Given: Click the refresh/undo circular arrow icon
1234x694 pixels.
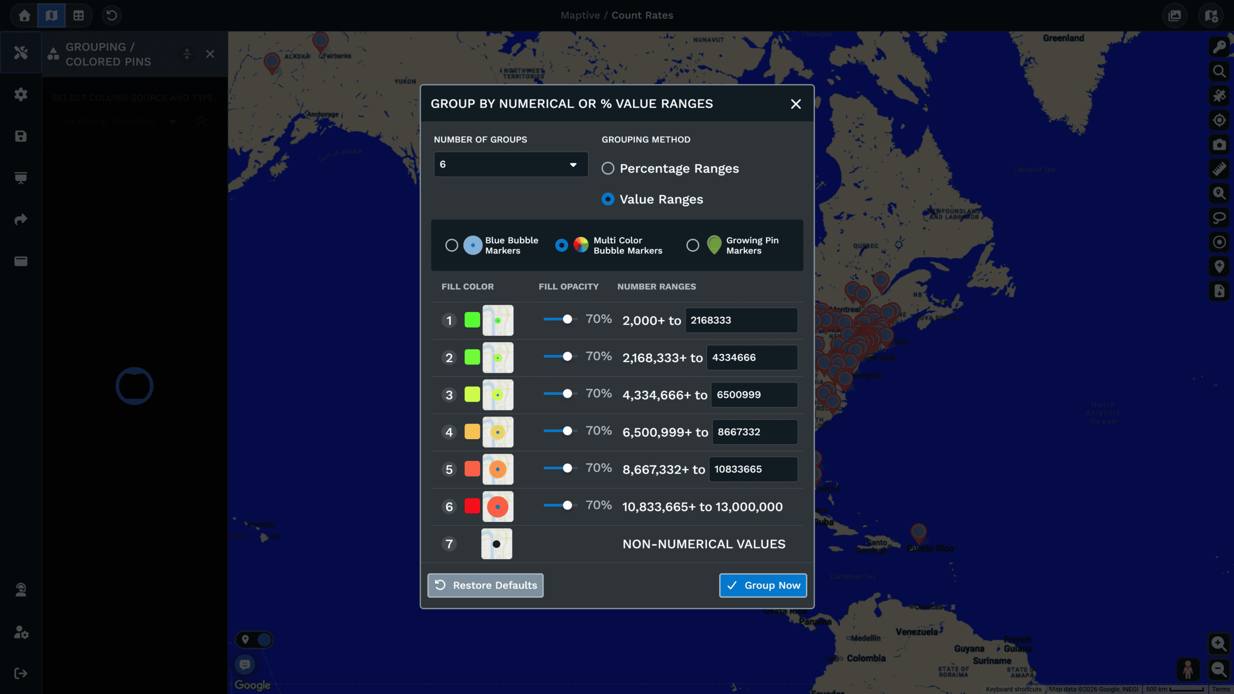Looking at the screenshot, I should (112, 15).
